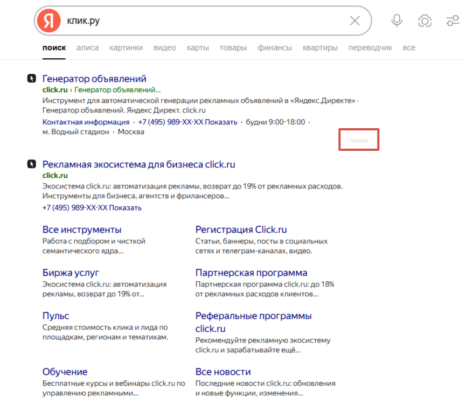Screen dimensions: 466x418
Task: Click the Yandex logo in search bar
Action: pyautogui.click(x=48, y=21)
